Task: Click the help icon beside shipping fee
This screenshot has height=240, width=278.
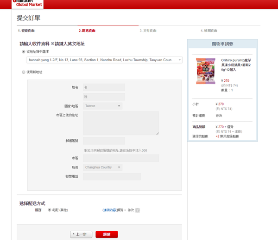Action: [138, 210]
